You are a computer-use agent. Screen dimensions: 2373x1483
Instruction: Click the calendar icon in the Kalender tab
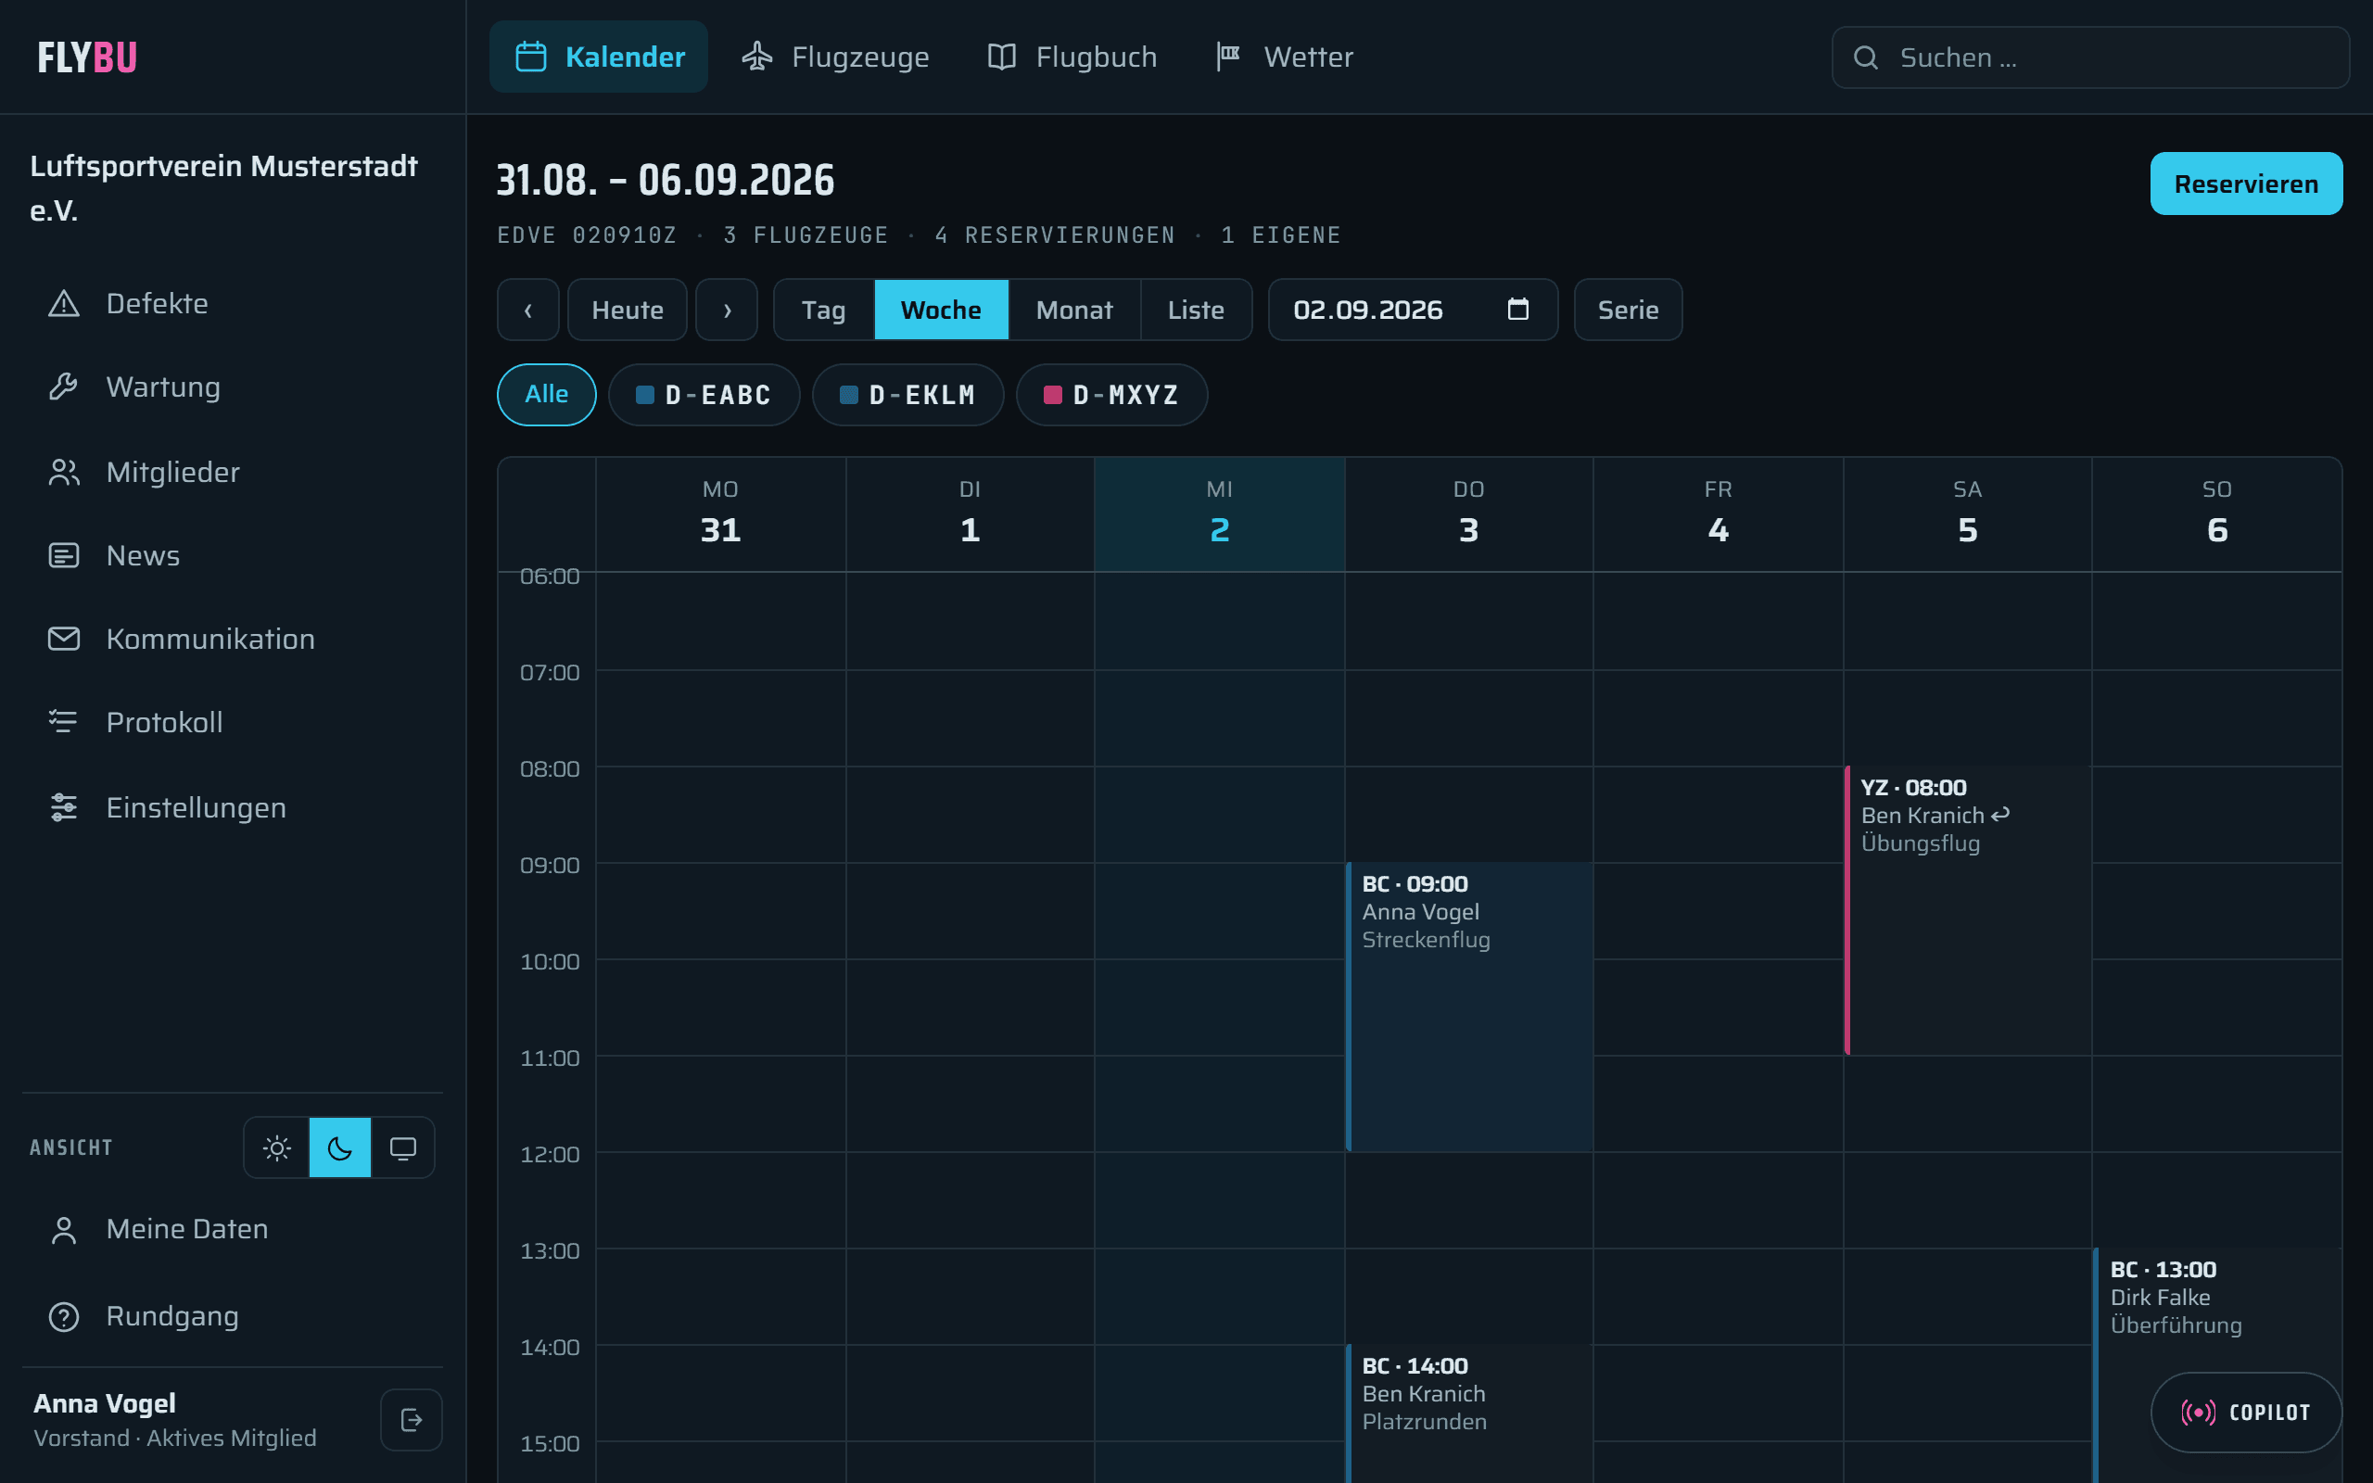click(x=530, y=57)
